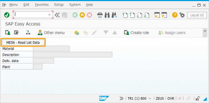209x103 pixels.
Task: Click the Plant input field
Action: tap(38, 67)
